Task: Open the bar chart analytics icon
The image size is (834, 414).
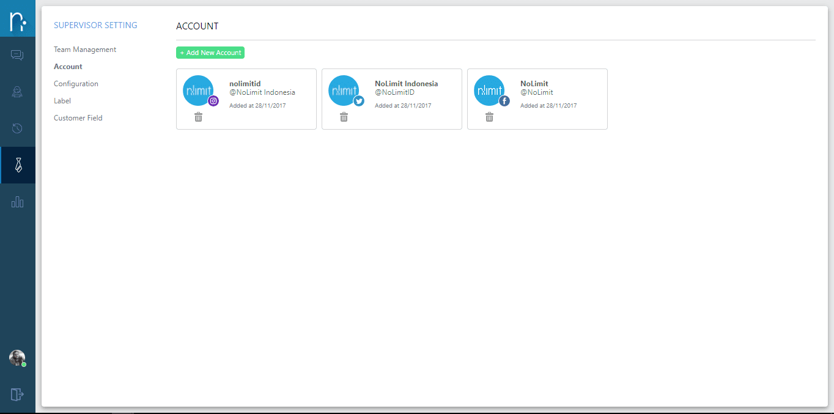Action: [17, 202]
